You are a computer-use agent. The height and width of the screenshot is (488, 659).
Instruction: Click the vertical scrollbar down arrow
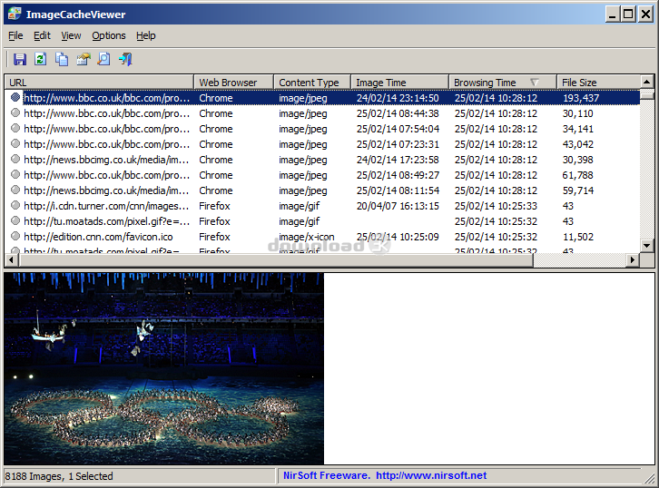pyautogui.click(x=647, y=246)
